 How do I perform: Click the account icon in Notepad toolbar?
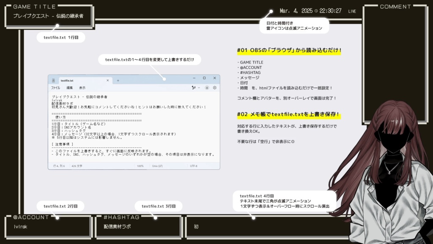pos(206,87)
